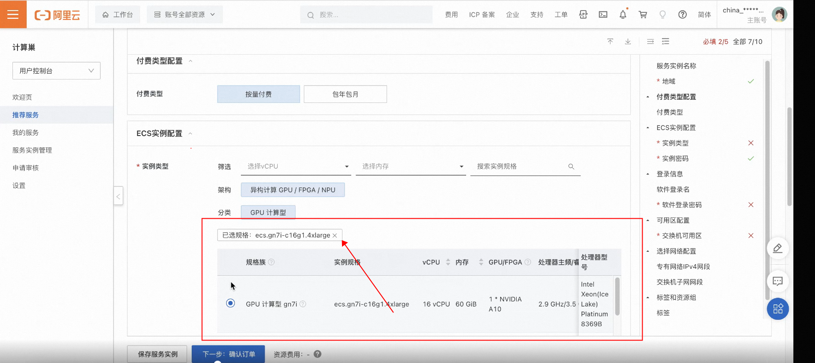Open 费用 in the top bar

point(451,15)
